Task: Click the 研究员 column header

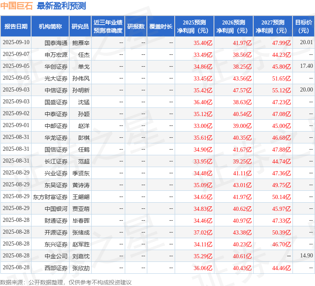Action: 80,27
